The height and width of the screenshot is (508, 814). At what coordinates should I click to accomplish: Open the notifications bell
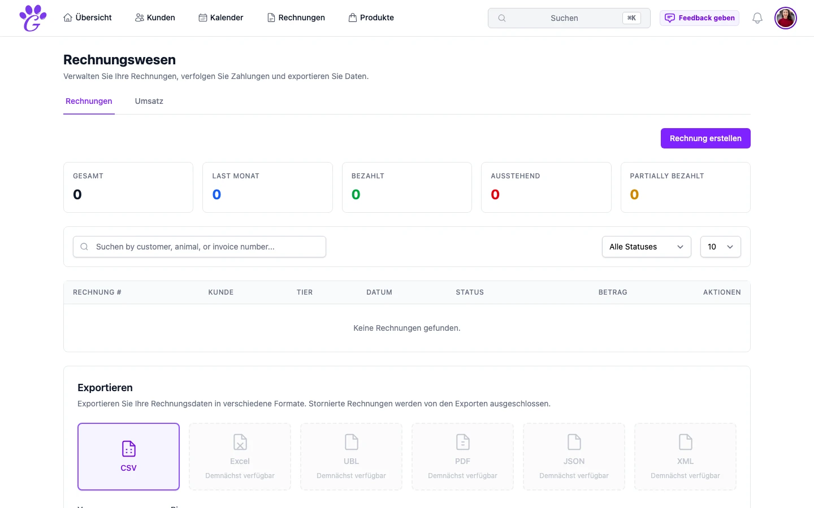pos(757,18)
